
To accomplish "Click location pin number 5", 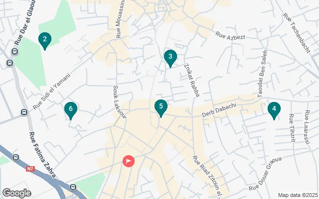I will (161, 108).
